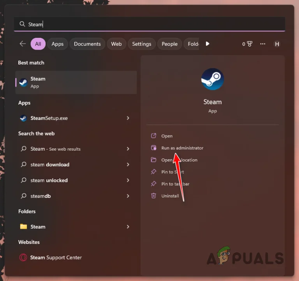Switch to the Apps filter tab
The image size is (299, 281).
pyautogui.click(x=57, y=44)
